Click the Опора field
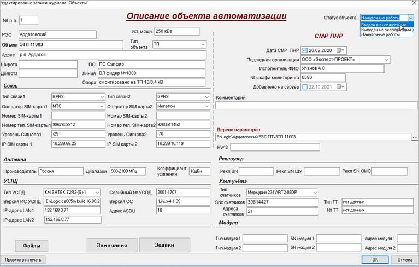Image resolution: width=419 pixels, height=267 pixels. click(x=151, y=83)
